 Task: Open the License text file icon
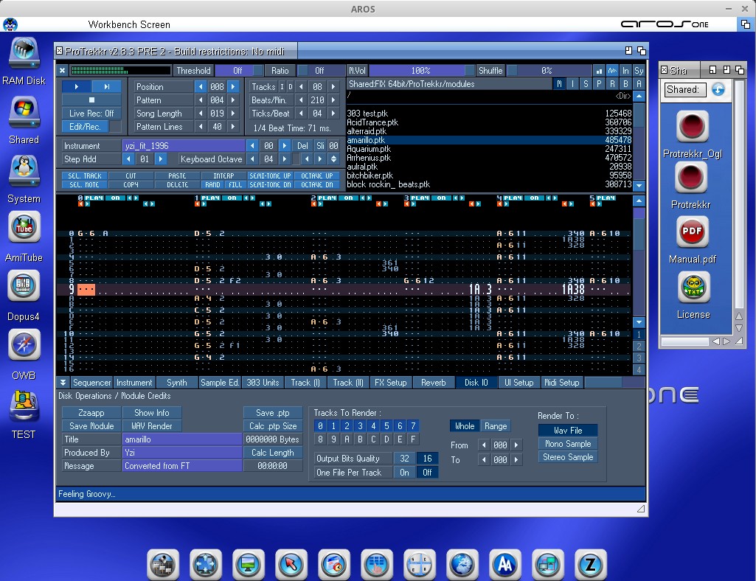pos(693,287)
